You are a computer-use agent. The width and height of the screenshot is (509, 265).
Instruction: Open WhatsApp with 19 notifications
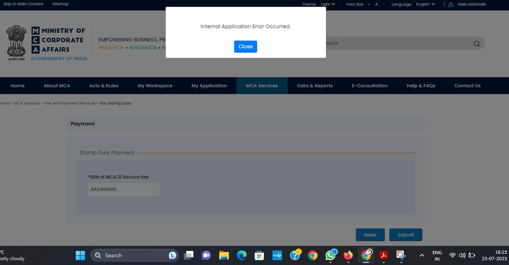pos(331,255)
